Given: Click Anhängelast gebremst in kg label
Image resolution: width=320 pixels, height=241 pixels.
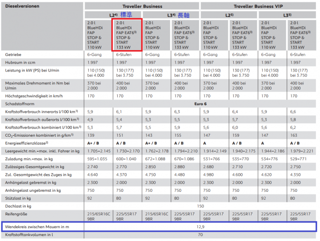Looking at the screenshot, I should click(31, 183).
